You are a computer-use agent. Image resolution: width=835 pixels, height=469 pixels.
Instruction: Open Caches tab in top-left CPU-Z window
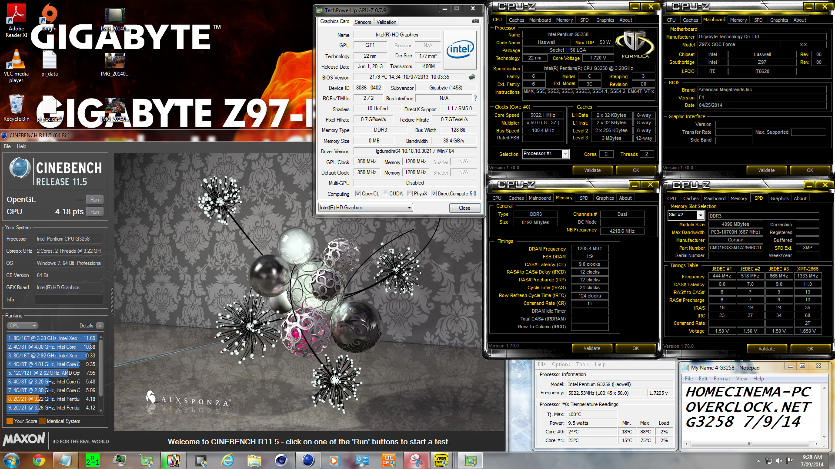(x=516, y=20)
